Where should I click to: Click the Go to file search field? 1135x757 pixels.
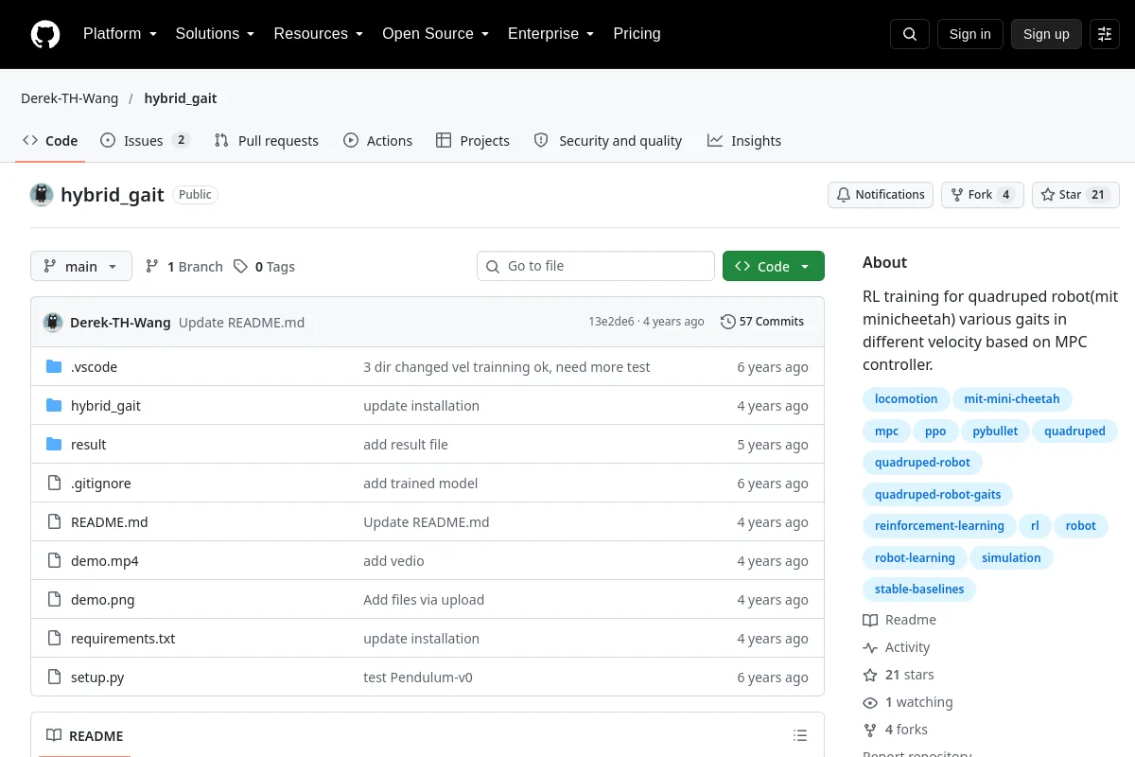(596, 267)
